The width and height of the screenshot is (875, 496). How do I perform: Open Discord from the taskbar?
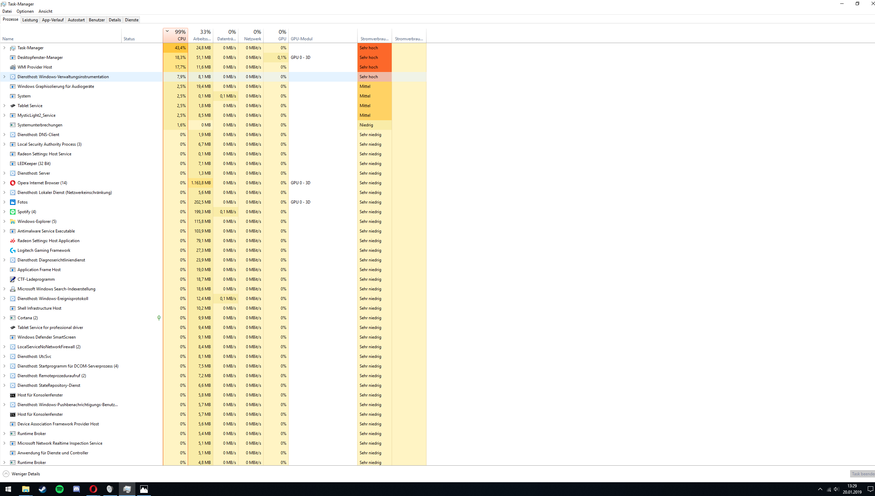tap(76, 489)
